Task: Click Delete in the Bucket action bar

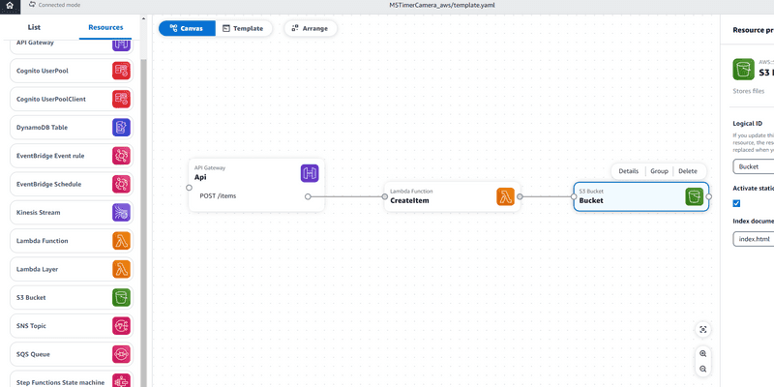Action: (688, 171)
